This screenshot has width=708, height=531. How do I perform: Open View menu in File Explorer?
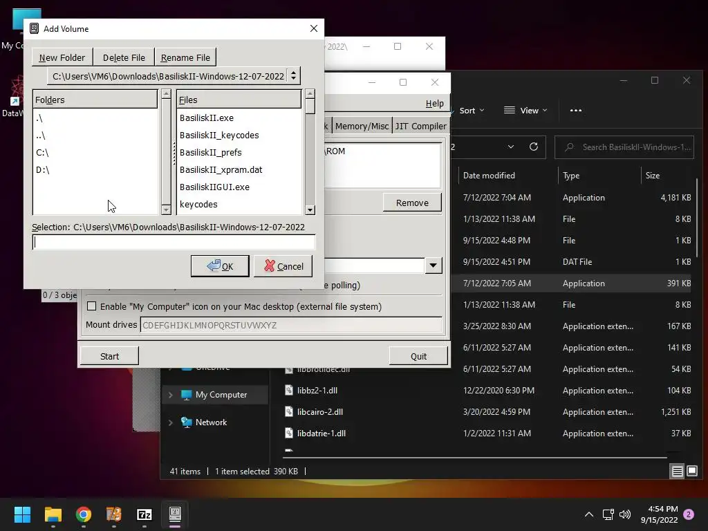point(525,111)
